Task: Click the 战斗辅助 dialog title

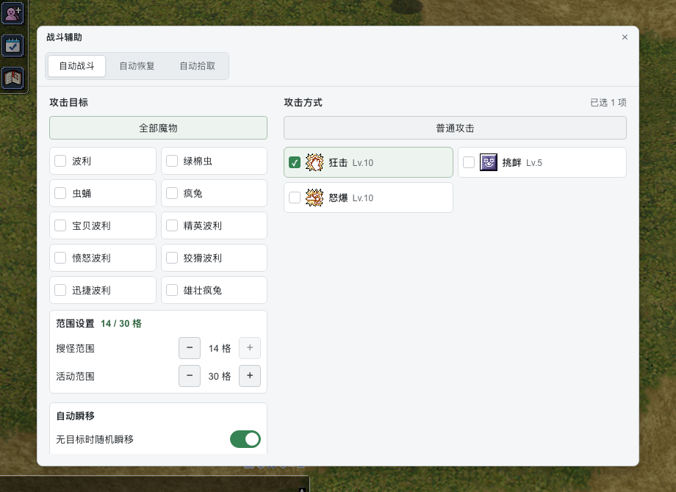Action: [x=64, y=37]
